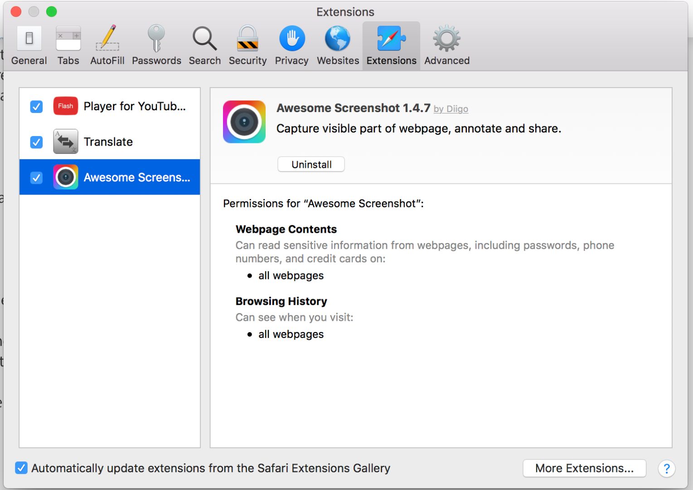Open the Websites globe icon
Screen dimensions: 693x490
338,39
